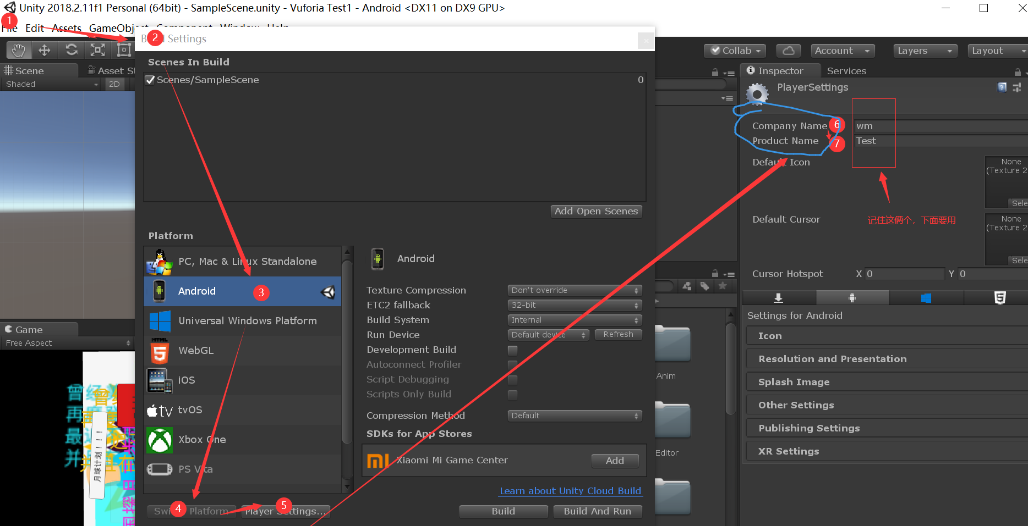Select the Move tool
1028x526 pixels.
(45, 49)
